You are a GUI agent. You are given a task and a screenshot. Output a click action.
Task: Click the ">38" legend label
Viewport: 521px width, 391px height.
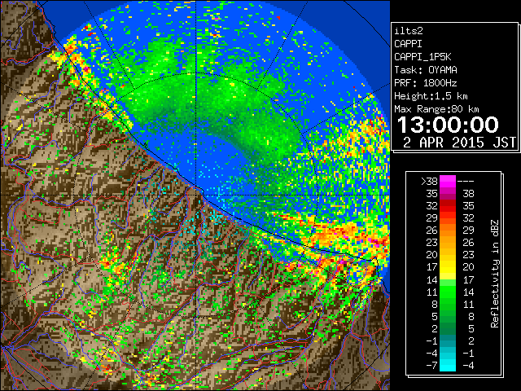pyautogui.click(x=429, y=182)
